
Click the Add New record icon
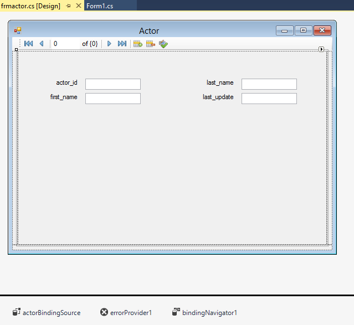click(138, 44)
